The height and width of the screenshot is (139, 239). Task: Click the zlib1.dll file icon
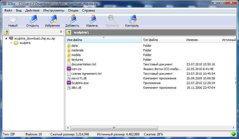[69, 88]
